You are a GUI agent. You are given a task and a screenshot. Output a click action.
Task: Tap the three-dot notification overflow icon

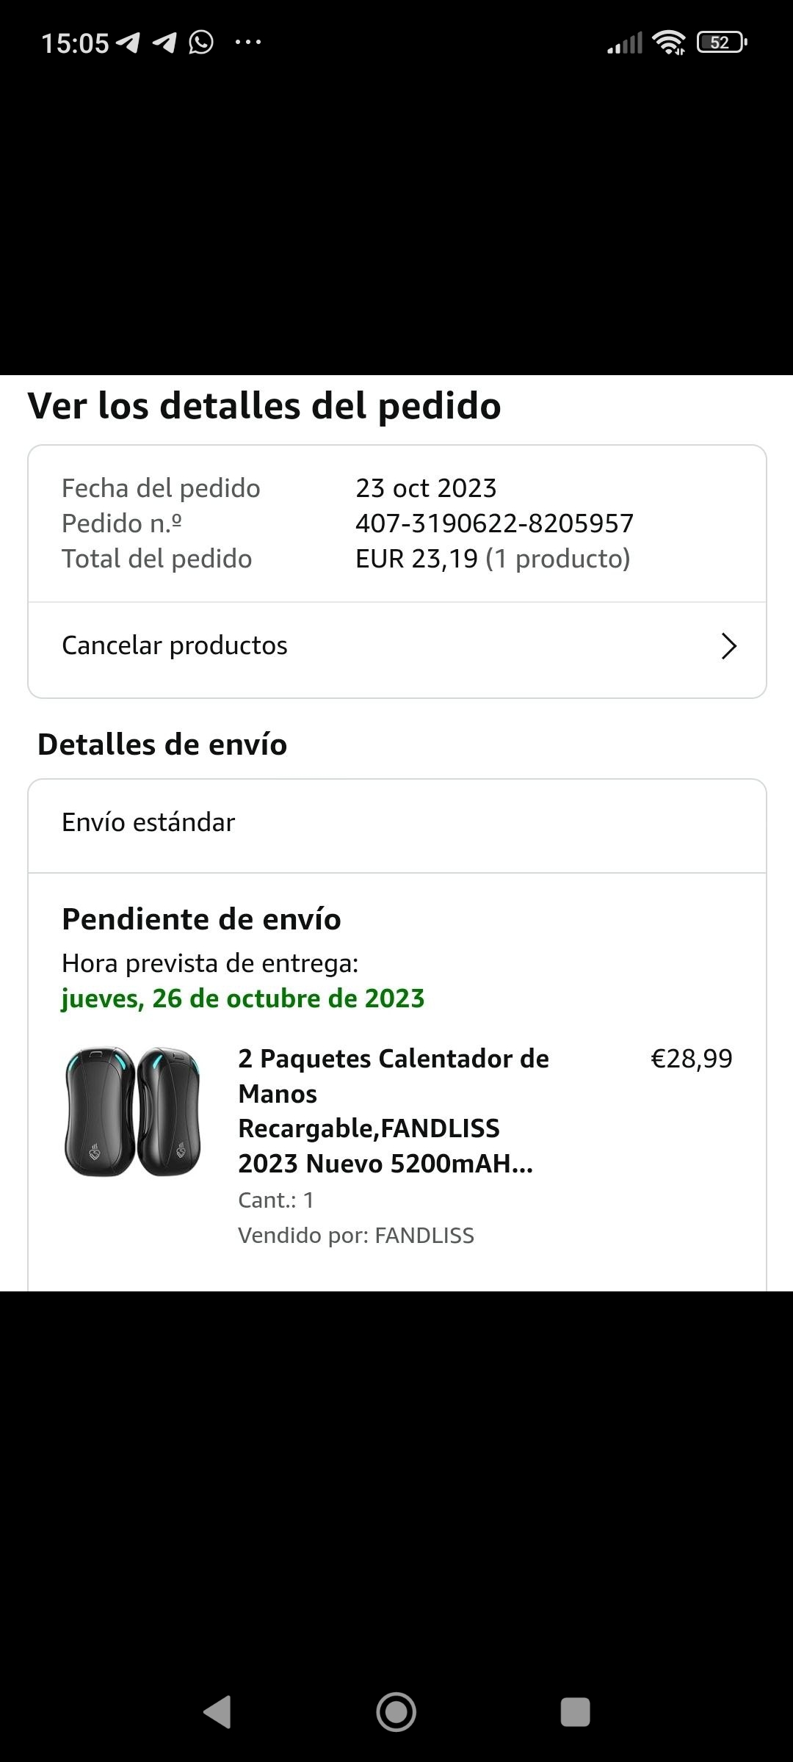247,43
